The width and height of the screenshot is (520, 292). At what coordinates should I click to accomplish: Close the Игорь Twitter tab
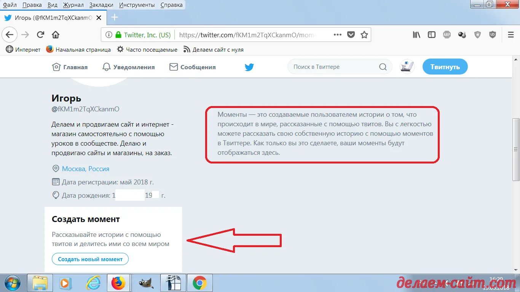(x=99, y=17)
